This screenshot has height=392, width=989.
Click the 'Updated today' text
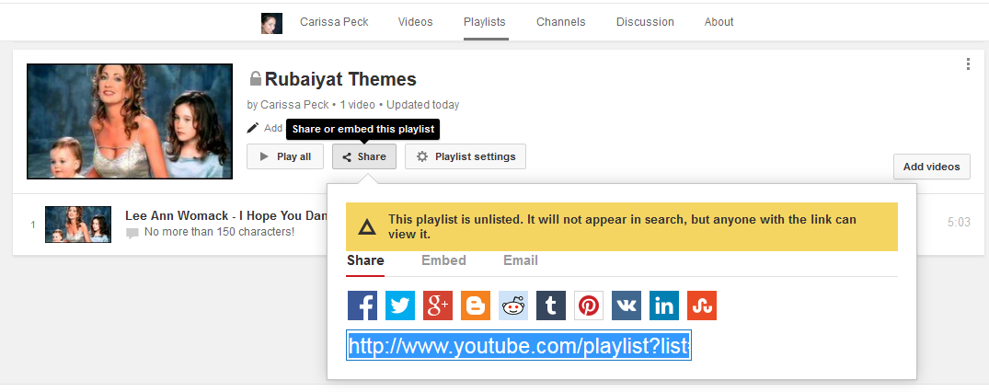click(x=422, y=105)
